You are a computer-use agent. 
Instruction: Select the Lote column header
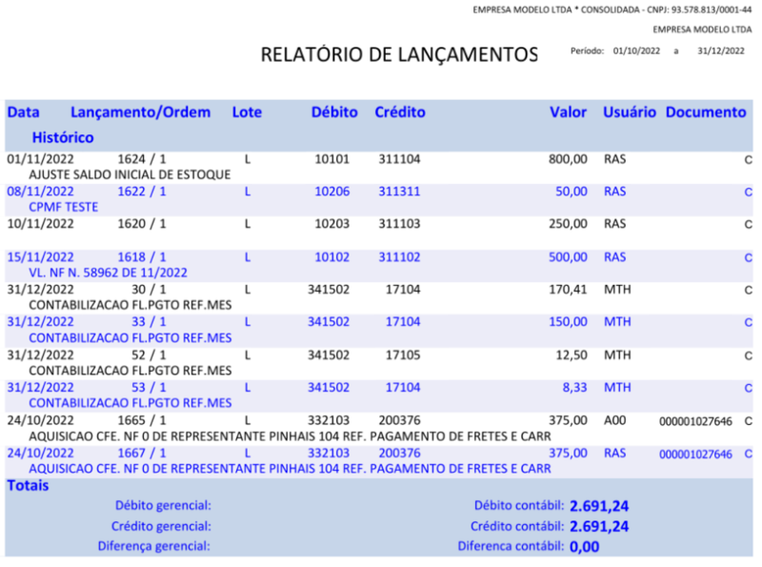coord(246,111)
